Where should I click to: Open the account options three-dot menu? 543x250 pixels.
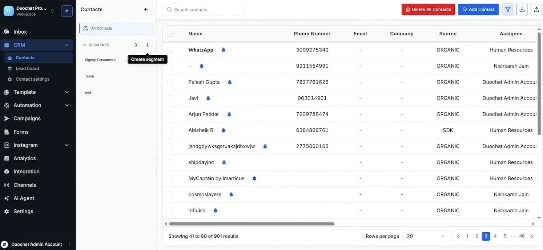pyautogui.click(x=69, y=244)
